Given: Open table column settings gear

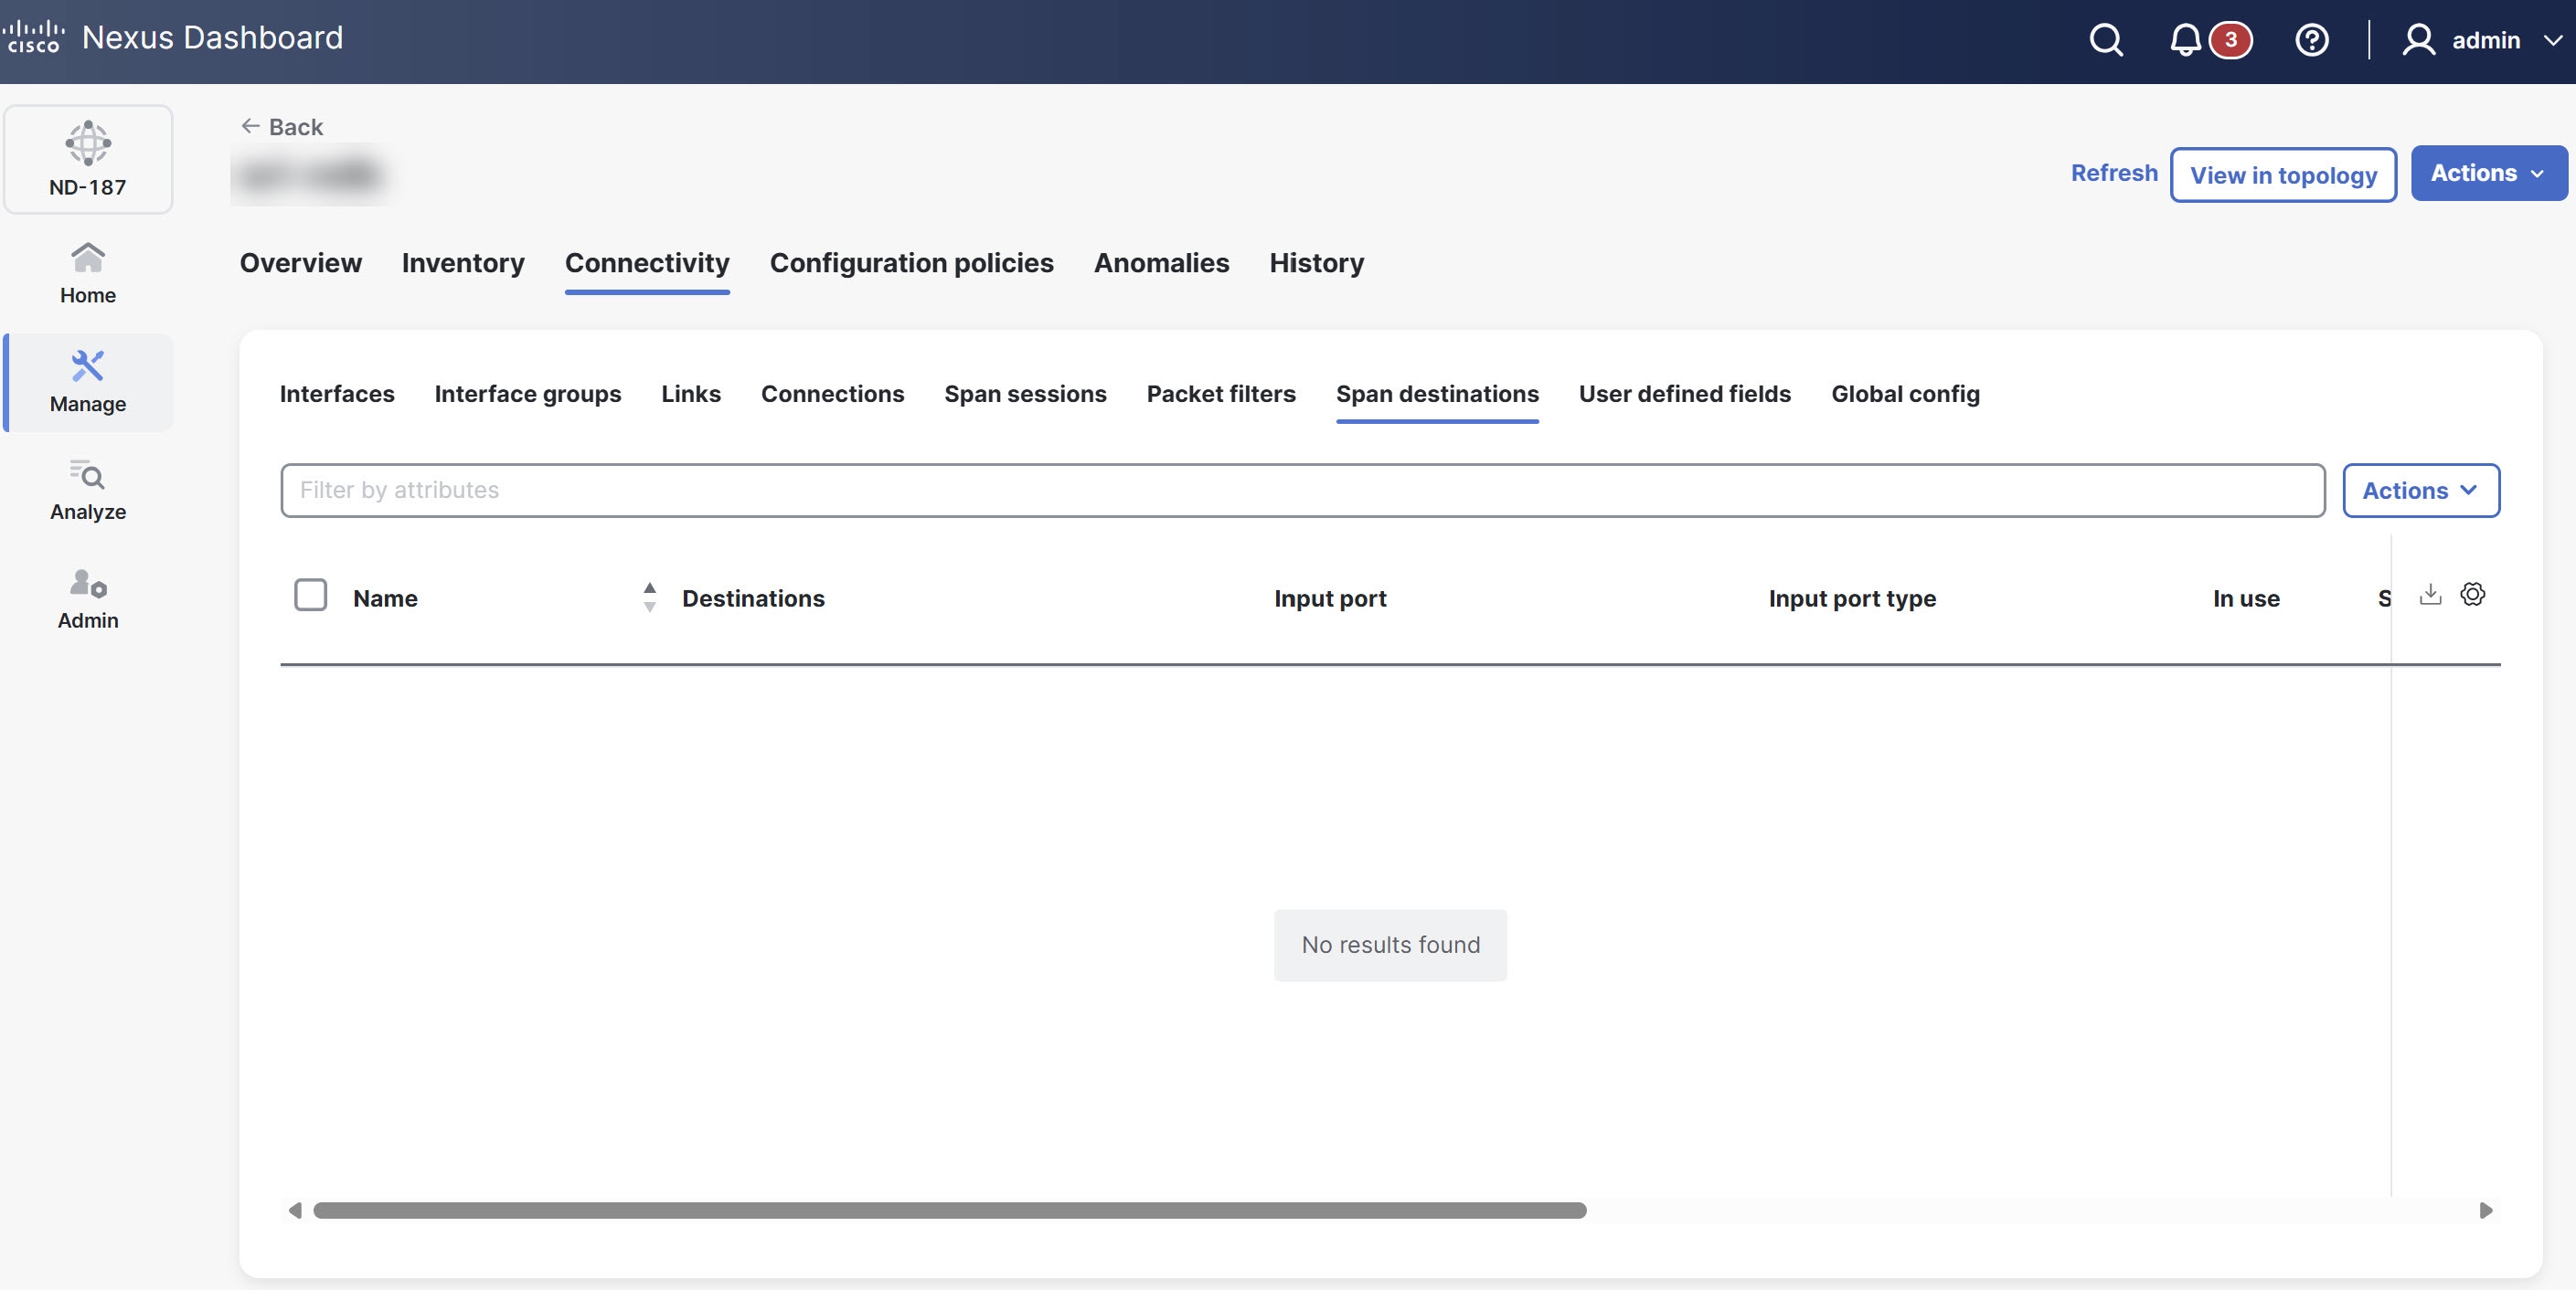Looking at the screenshot, I should pyautogui.click(x=2472, y=595).
